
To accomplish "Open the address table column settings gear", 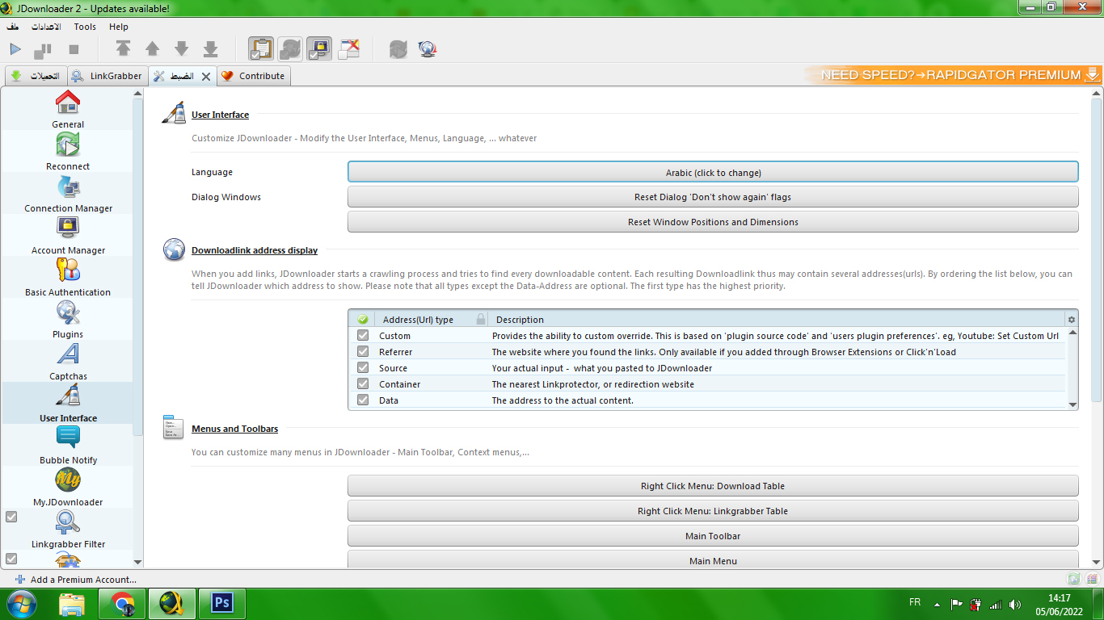I will click(1072, 320).
